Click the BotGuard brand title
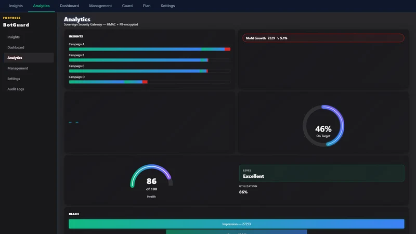 16,25
